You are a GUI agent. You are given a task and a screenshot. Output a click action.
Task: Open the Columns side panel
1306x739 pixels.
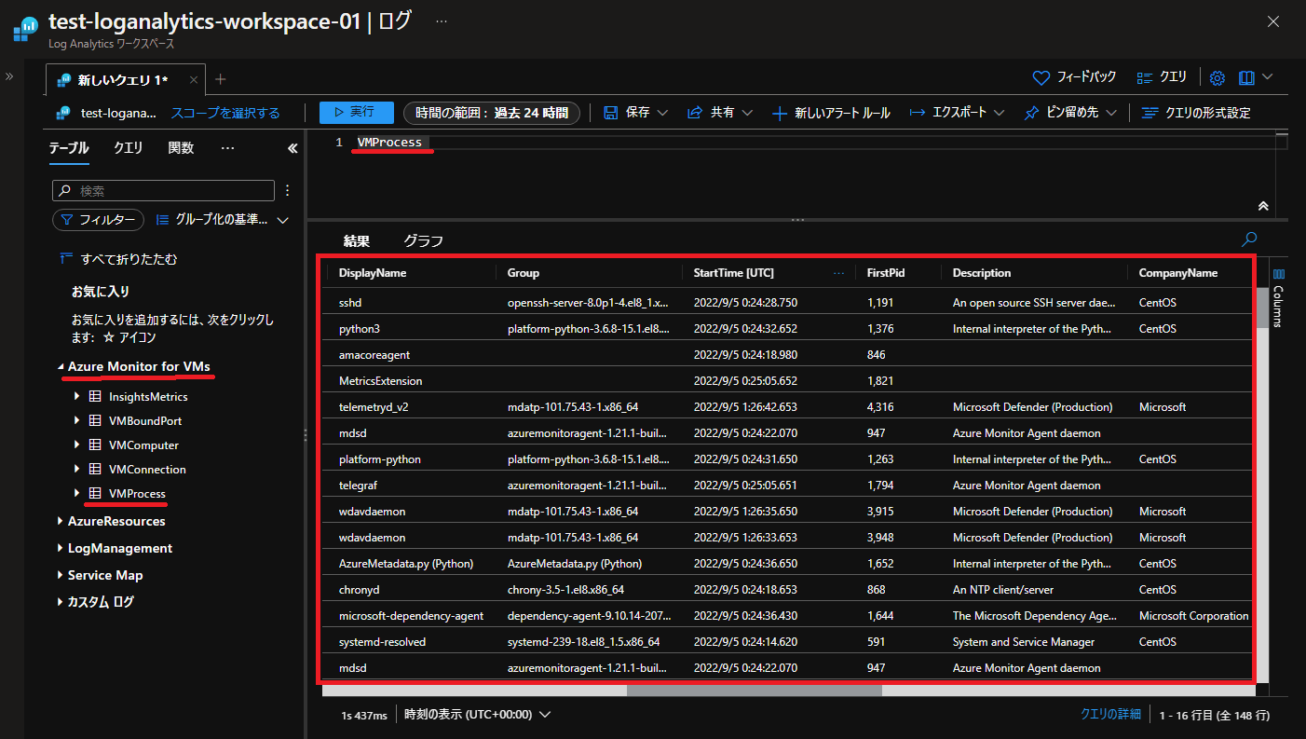[x=1279, y=298]
